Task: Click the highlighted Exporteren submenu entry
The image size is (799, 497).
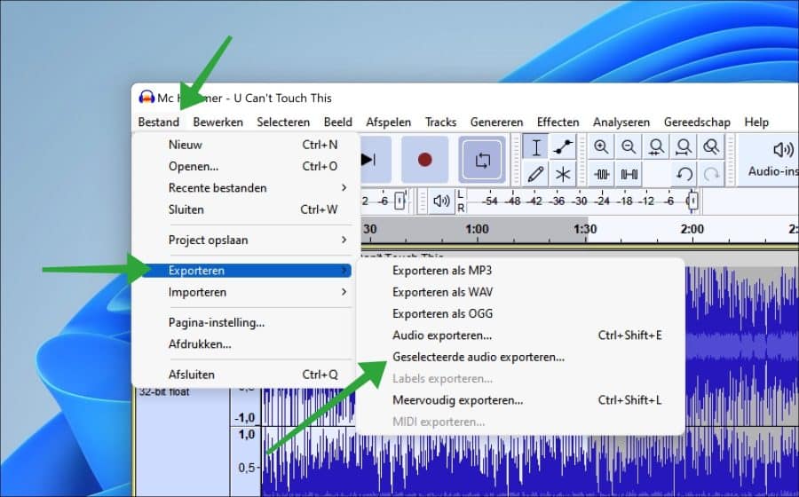Action: coord(246,271)
